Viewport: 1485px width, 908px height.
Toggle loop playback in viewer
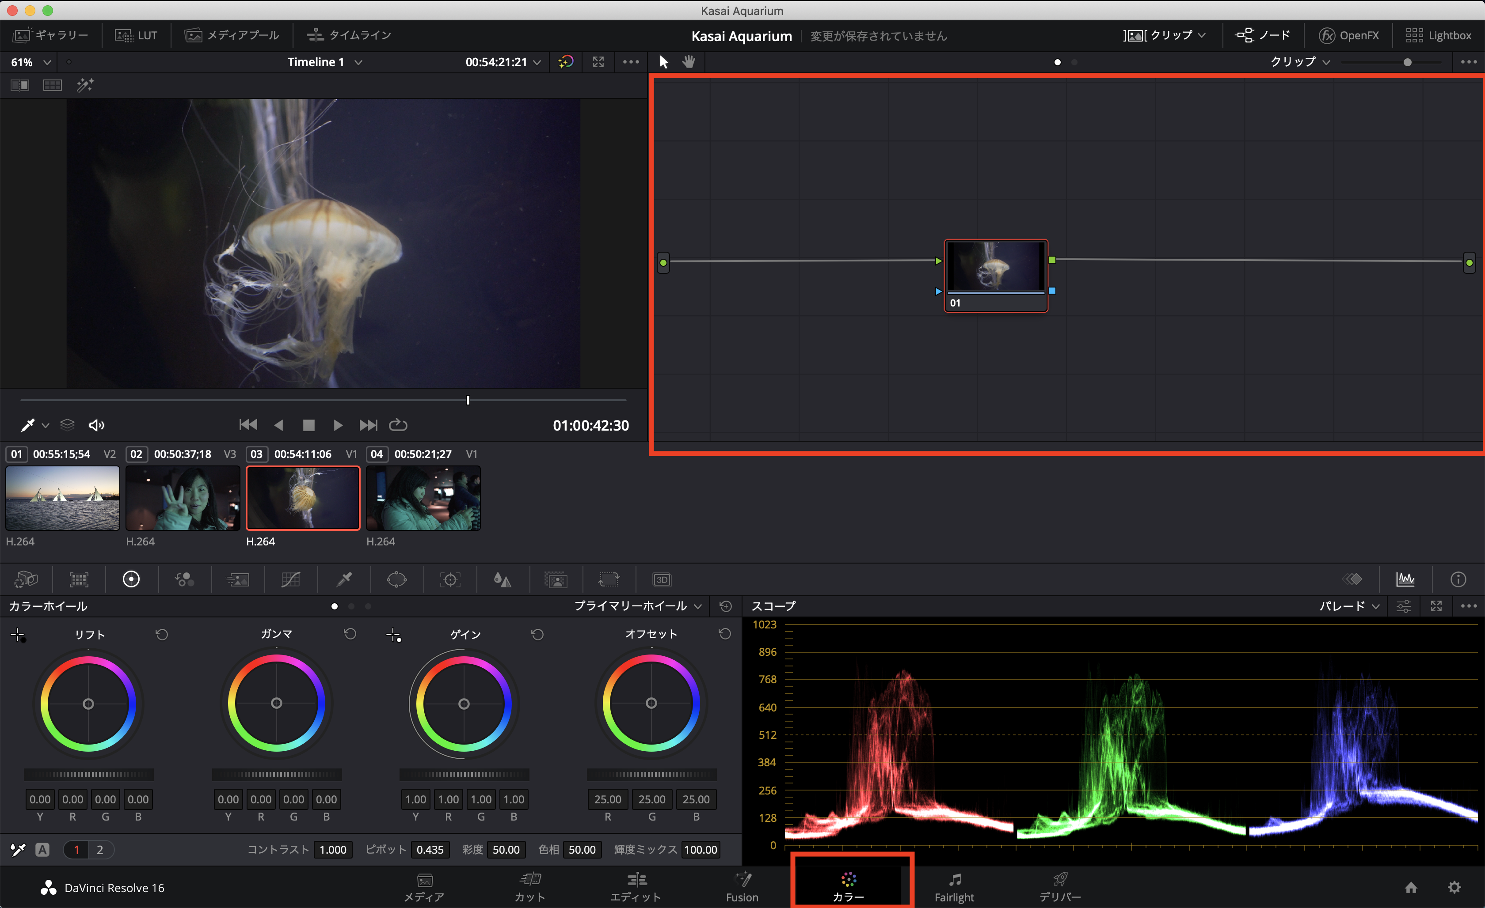(398, 425)
